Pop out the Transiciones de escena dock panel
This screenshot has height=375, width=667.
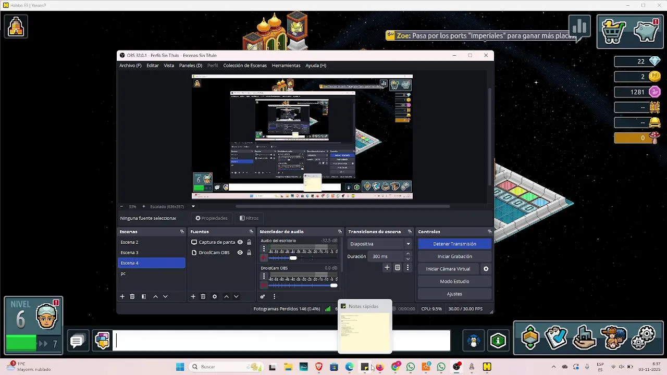pyautogui.click(x=410, y=232)
